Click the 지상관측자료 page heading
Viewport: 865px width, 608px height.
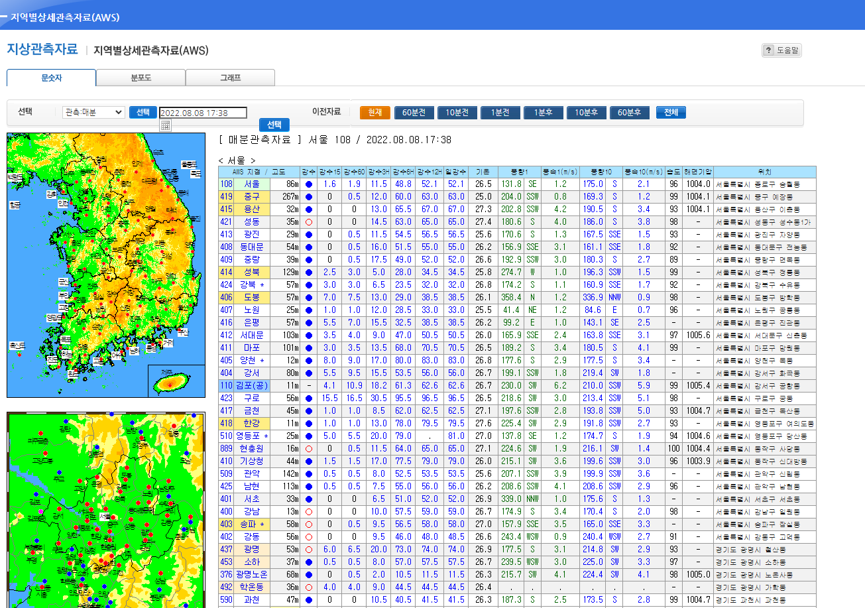coord(42,49)
